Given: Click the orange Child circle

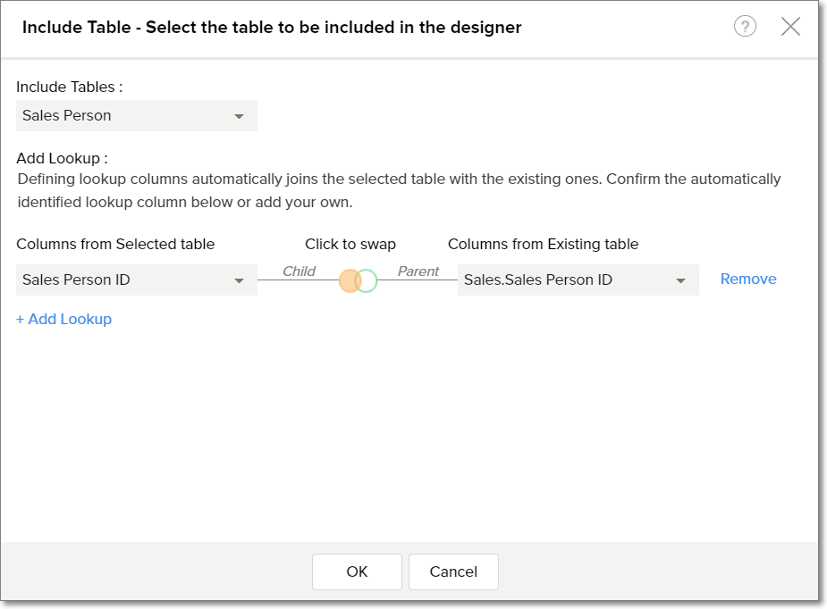Looking at the screenshot, I should point(348,281).
